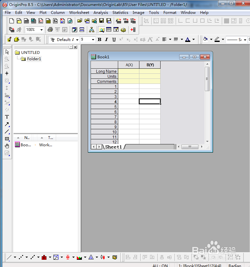250x267 pixels.
Task: Click the Column bar chart icon
Action: [x=44, y=257]
